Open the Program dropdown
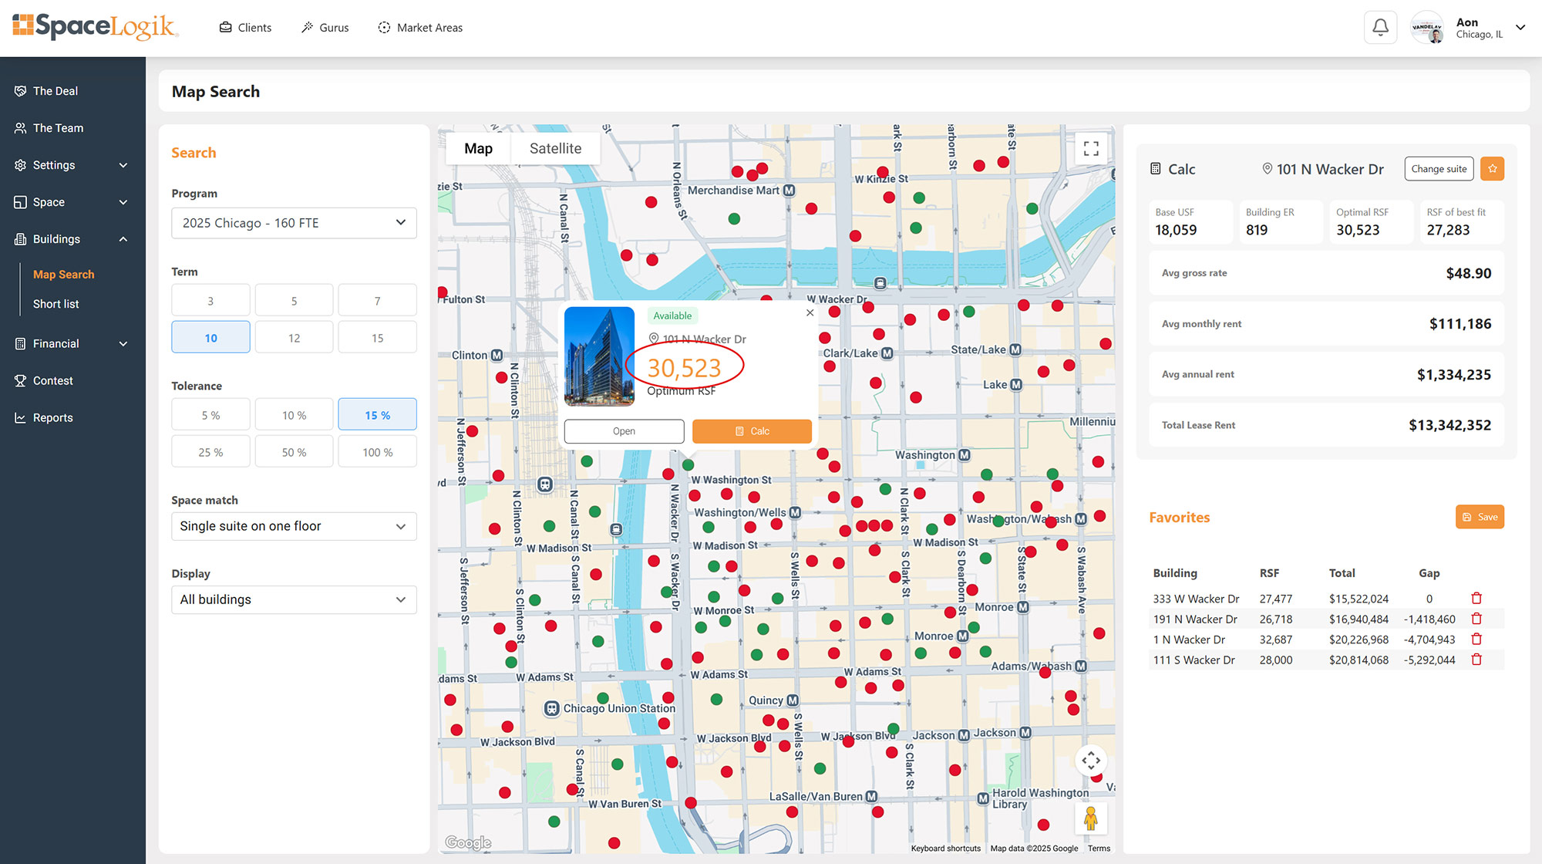 [x=294, y=223]
